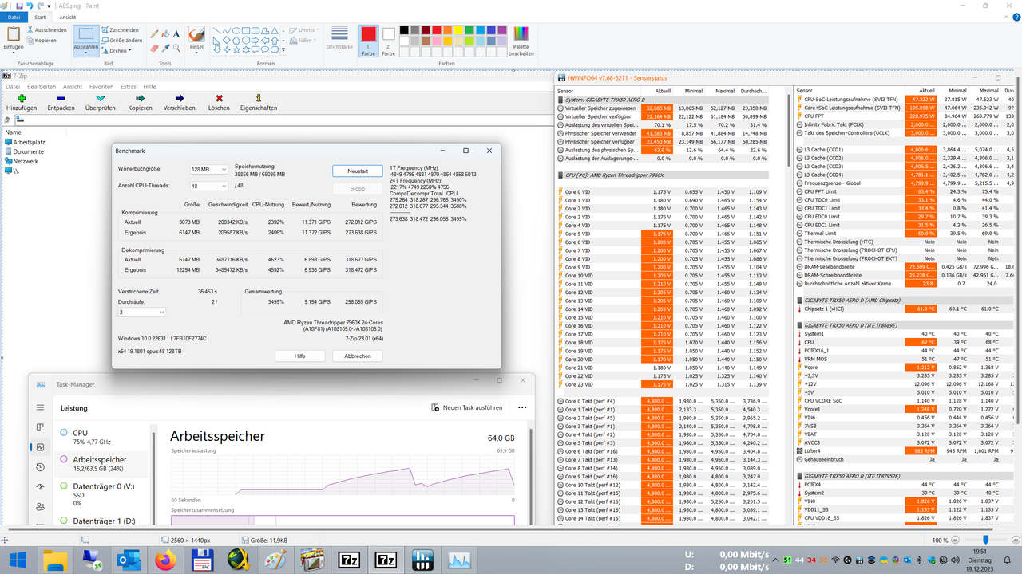The height and width of the screenshot is (574, 1022).
Task: Open Outlook from the taskbar
Action: tap(129, 560)
